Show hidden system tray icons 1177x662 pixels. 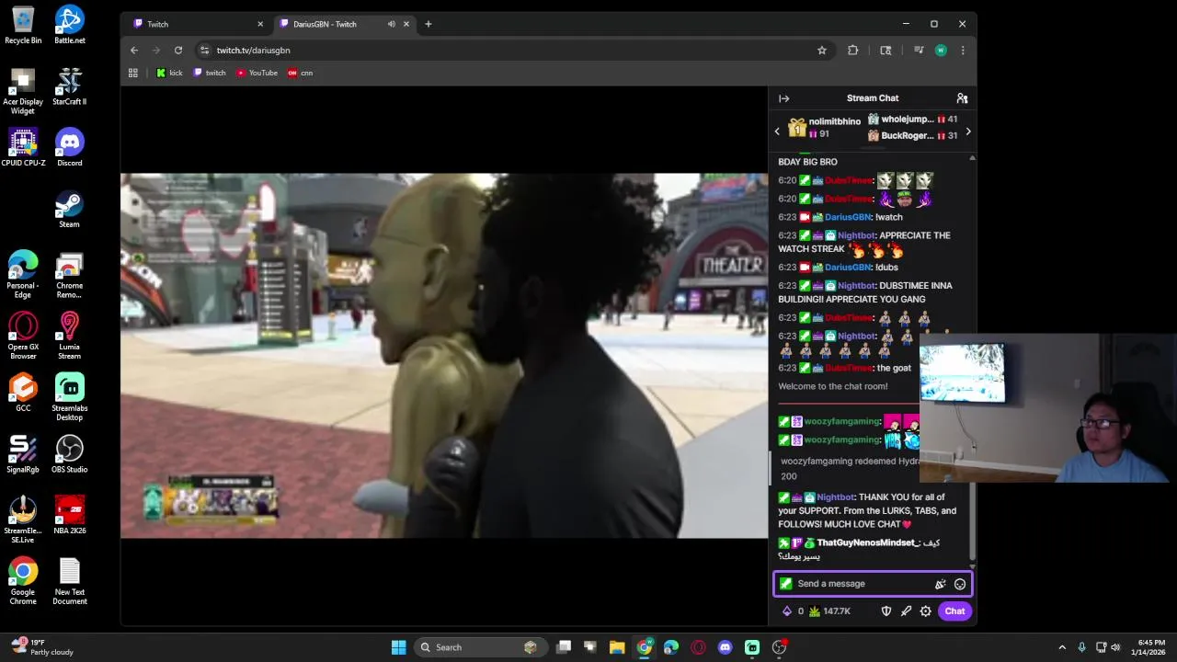(x=1062, y=647)
